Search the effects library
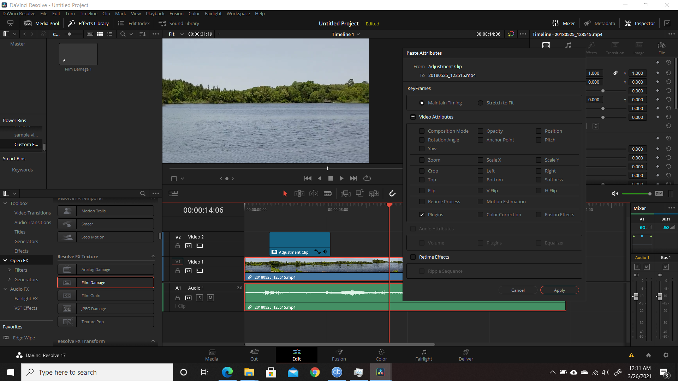Image resolution: width=678 pixels, height=381 pixels. click(143, 193)
